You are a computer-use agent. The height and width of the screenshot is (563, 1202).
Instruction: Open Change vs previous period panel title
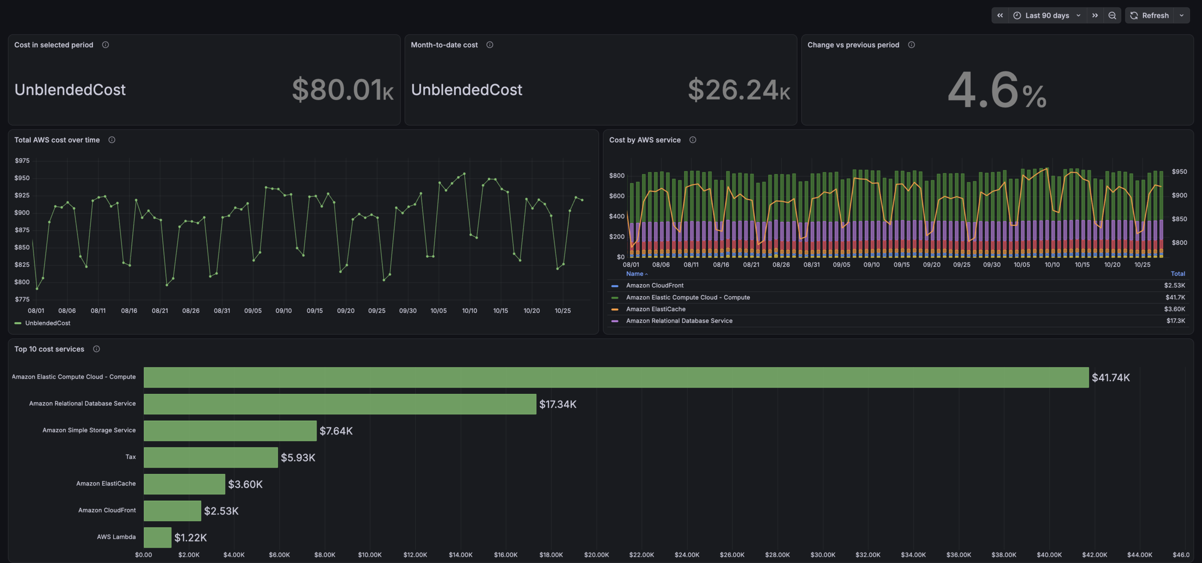[853, 45]
